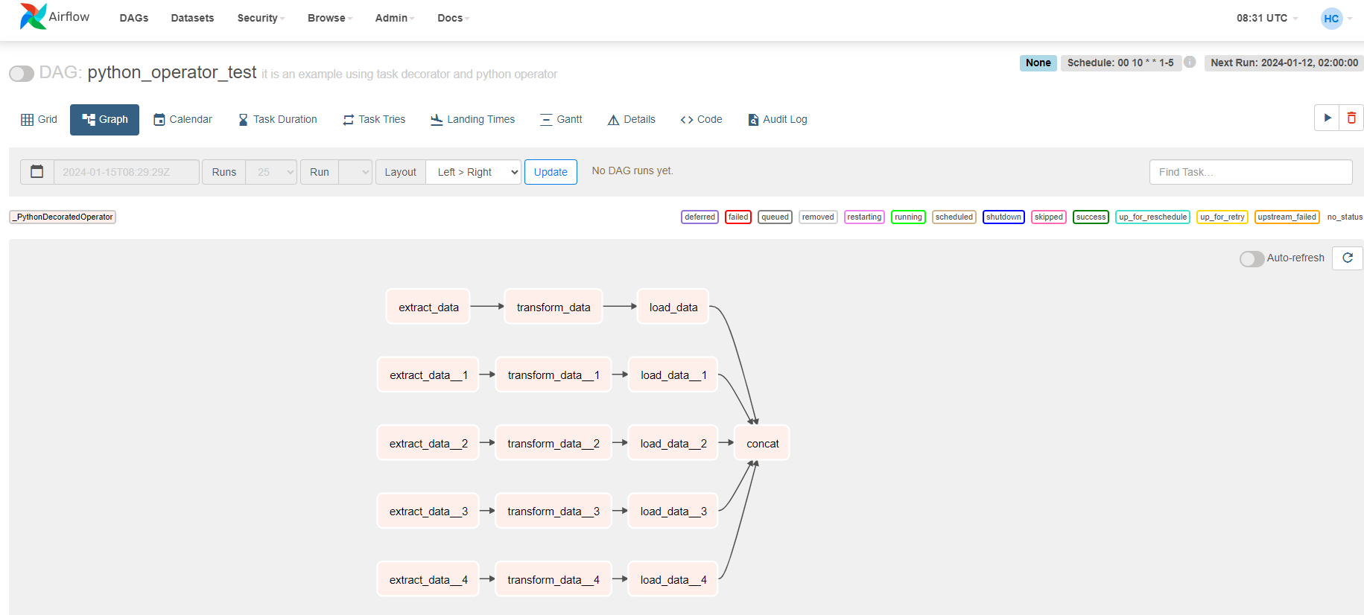Click the base date input field
1364x615 pixels.
click(127, 172)
